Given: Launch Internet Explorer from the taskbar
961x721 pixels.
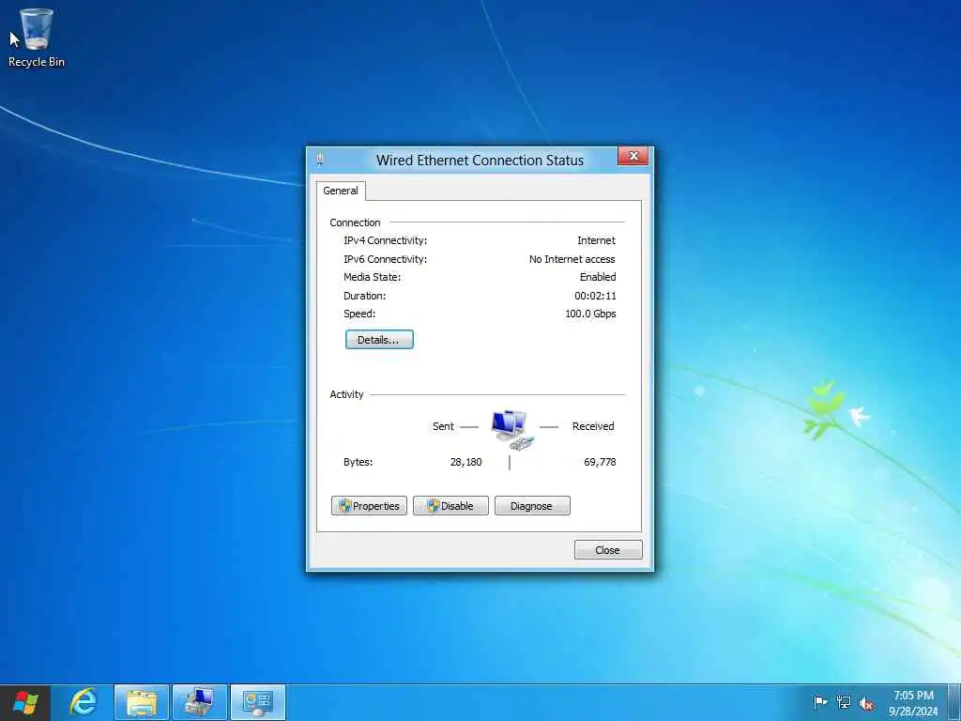Looking at the screenshot, I should click(x=83, y=702).
